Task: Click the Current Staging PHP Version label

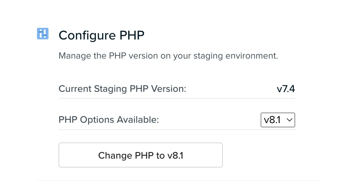Action: click(123, 89)
